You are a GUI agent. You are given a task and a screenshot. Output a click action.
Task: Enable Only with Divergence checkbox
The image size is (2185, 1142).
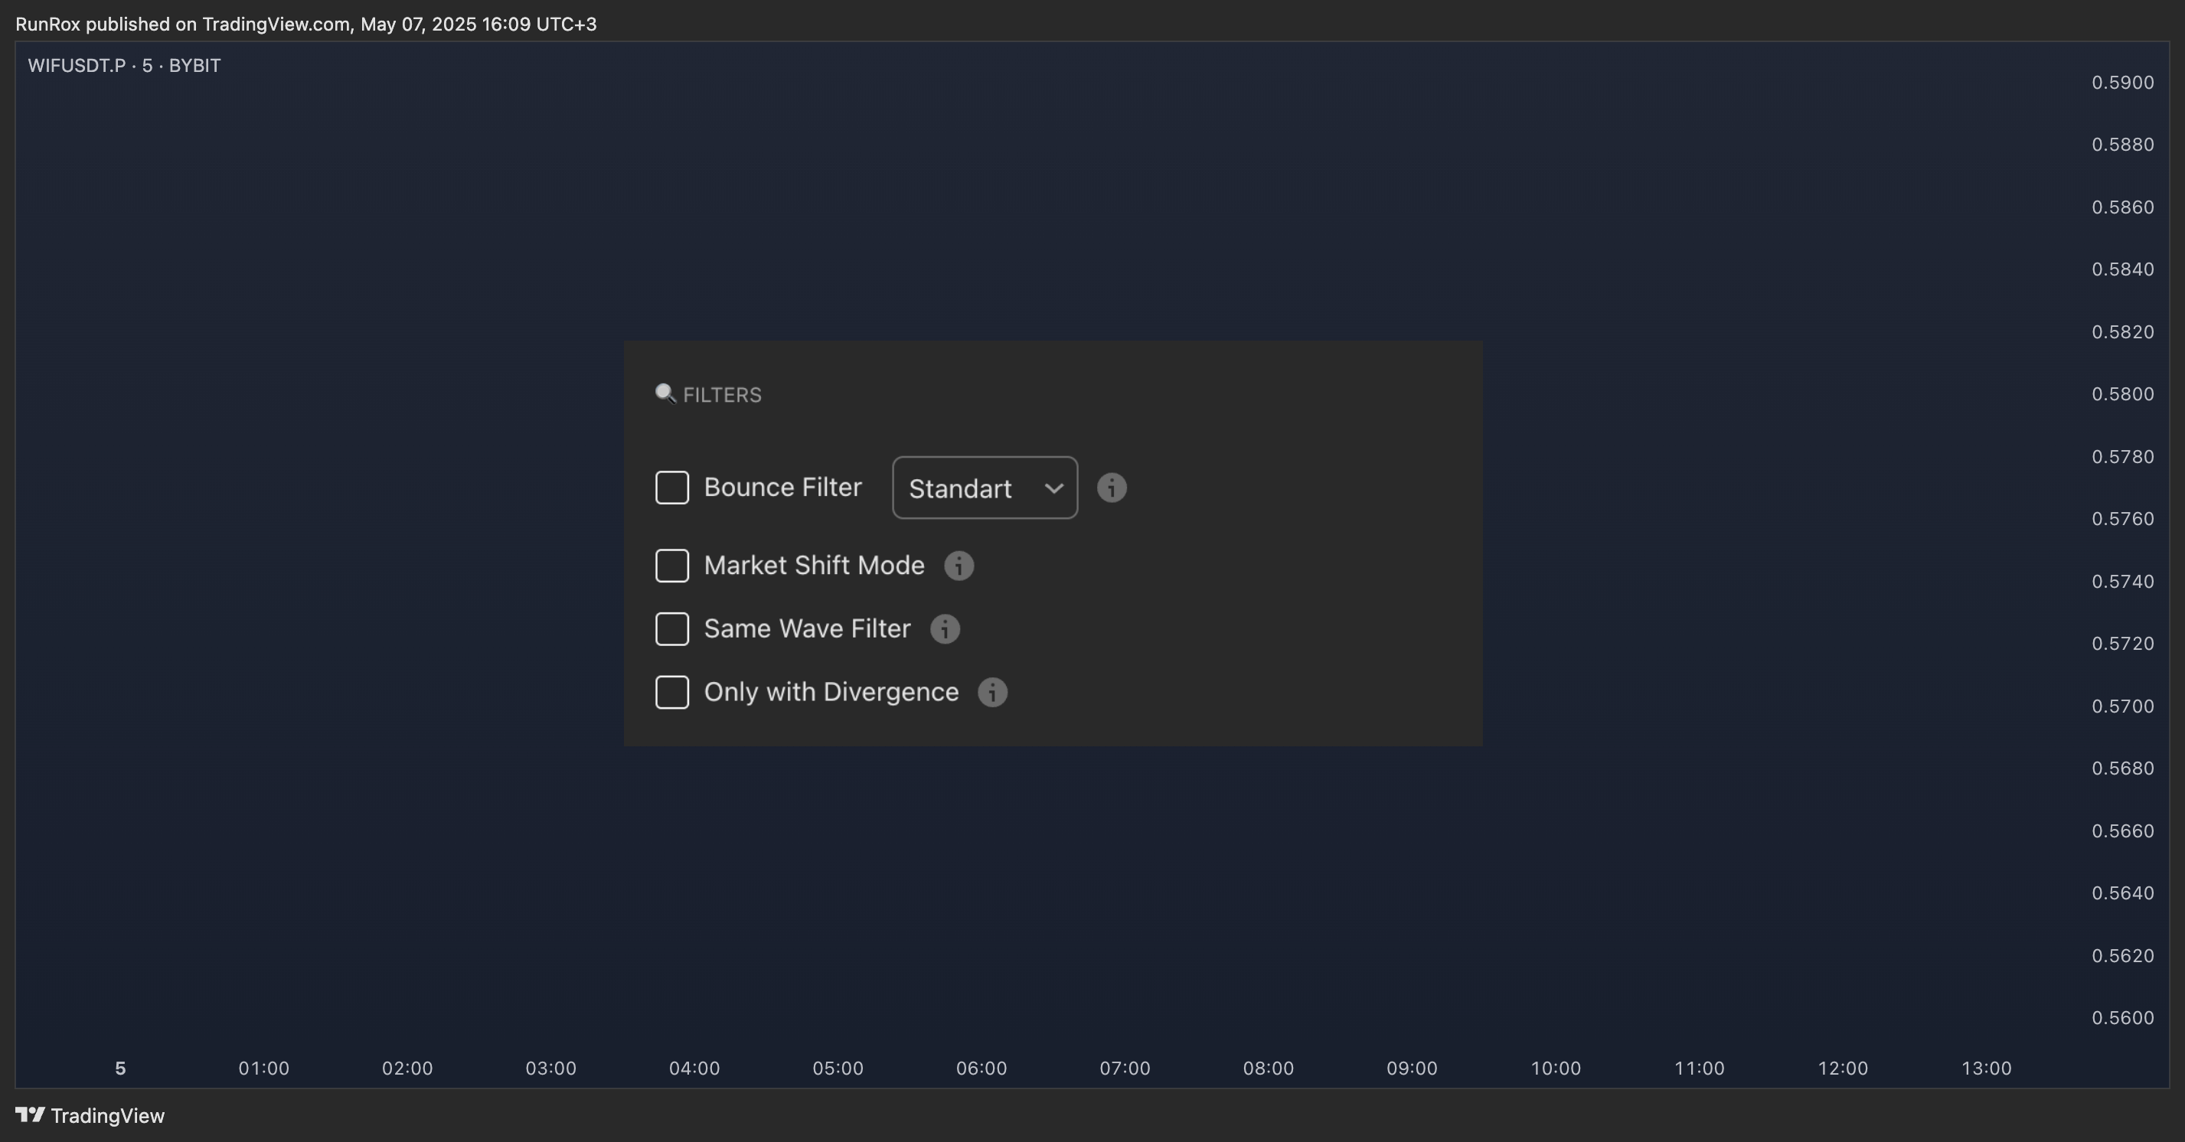(671, 692)
